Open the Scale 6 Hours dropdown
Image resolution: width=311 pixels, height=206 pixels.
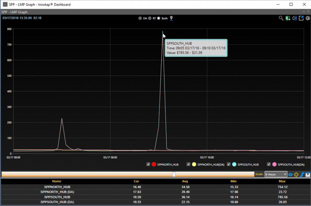[x=276, y=174]
